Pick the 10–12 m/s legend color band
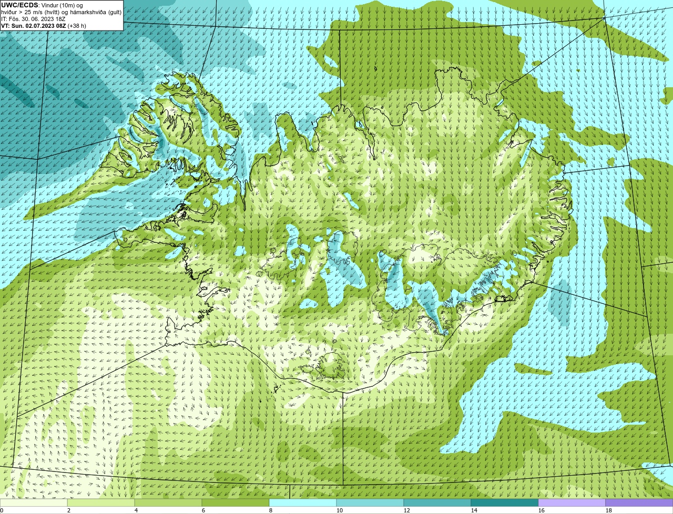 [x=370, y=502]
